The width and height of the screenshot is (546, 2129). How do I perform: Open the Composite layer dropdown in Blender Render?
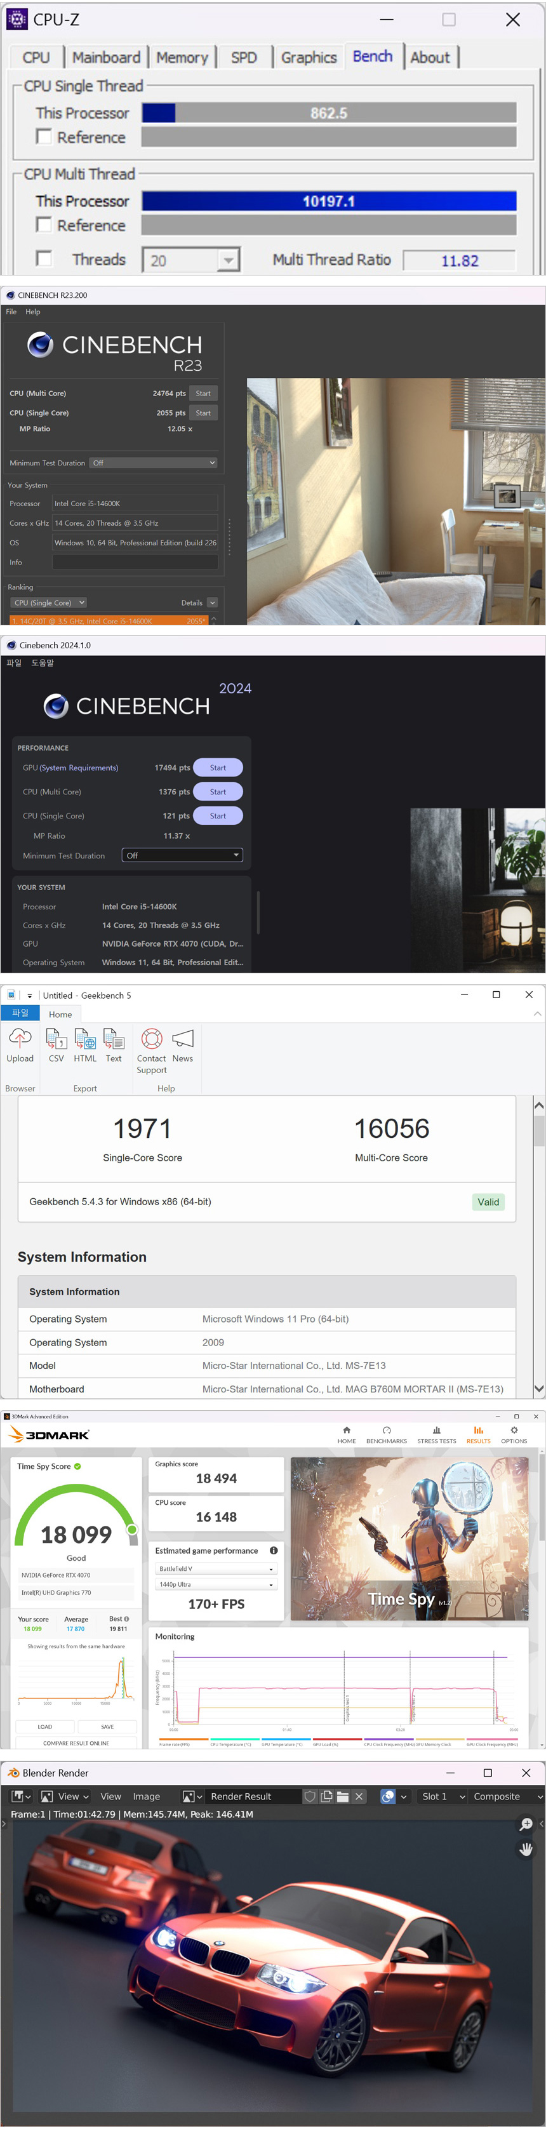pos(507,1796)
